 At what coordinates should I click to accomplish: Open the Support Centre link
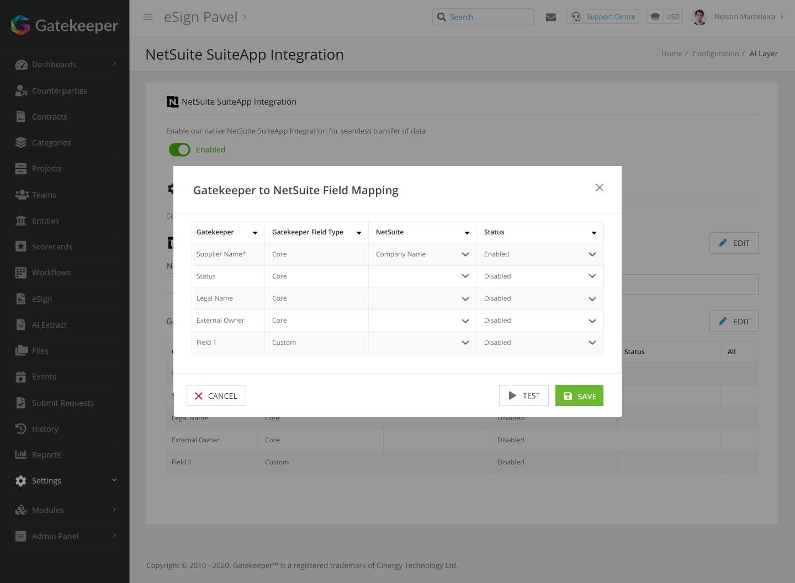[603, 17]
